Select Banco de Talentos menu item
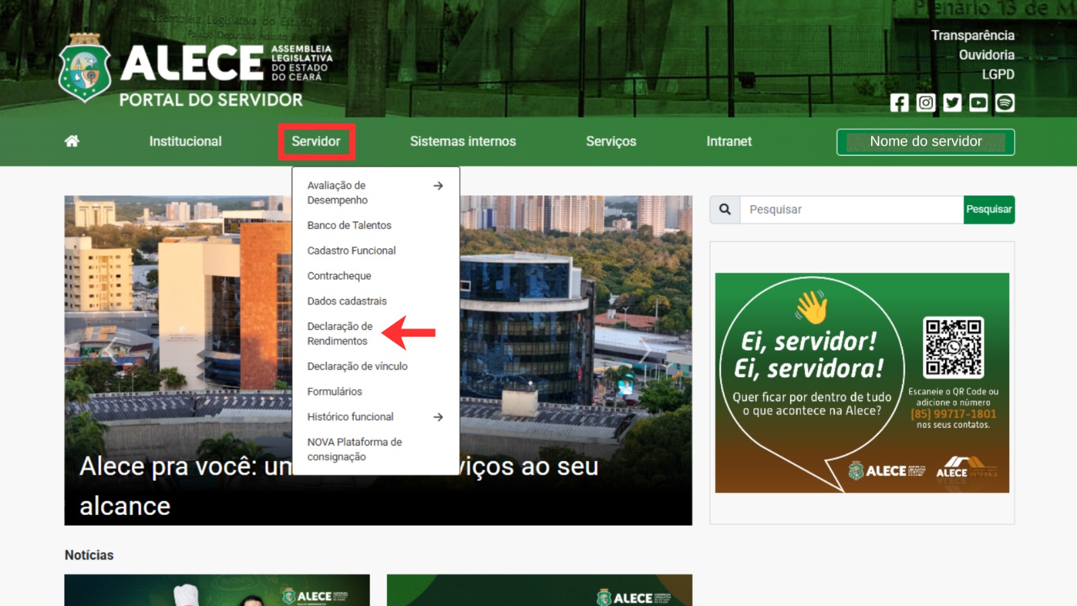The width and height of the screenshot is (1077, 606). coord(349,226)
